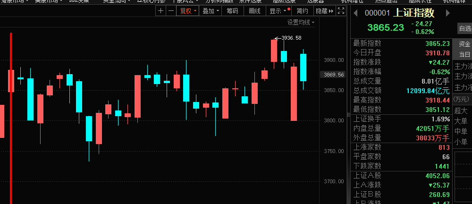Expand the 设置均线 moving average settings

pyautogui.click(x=301, y=22)
